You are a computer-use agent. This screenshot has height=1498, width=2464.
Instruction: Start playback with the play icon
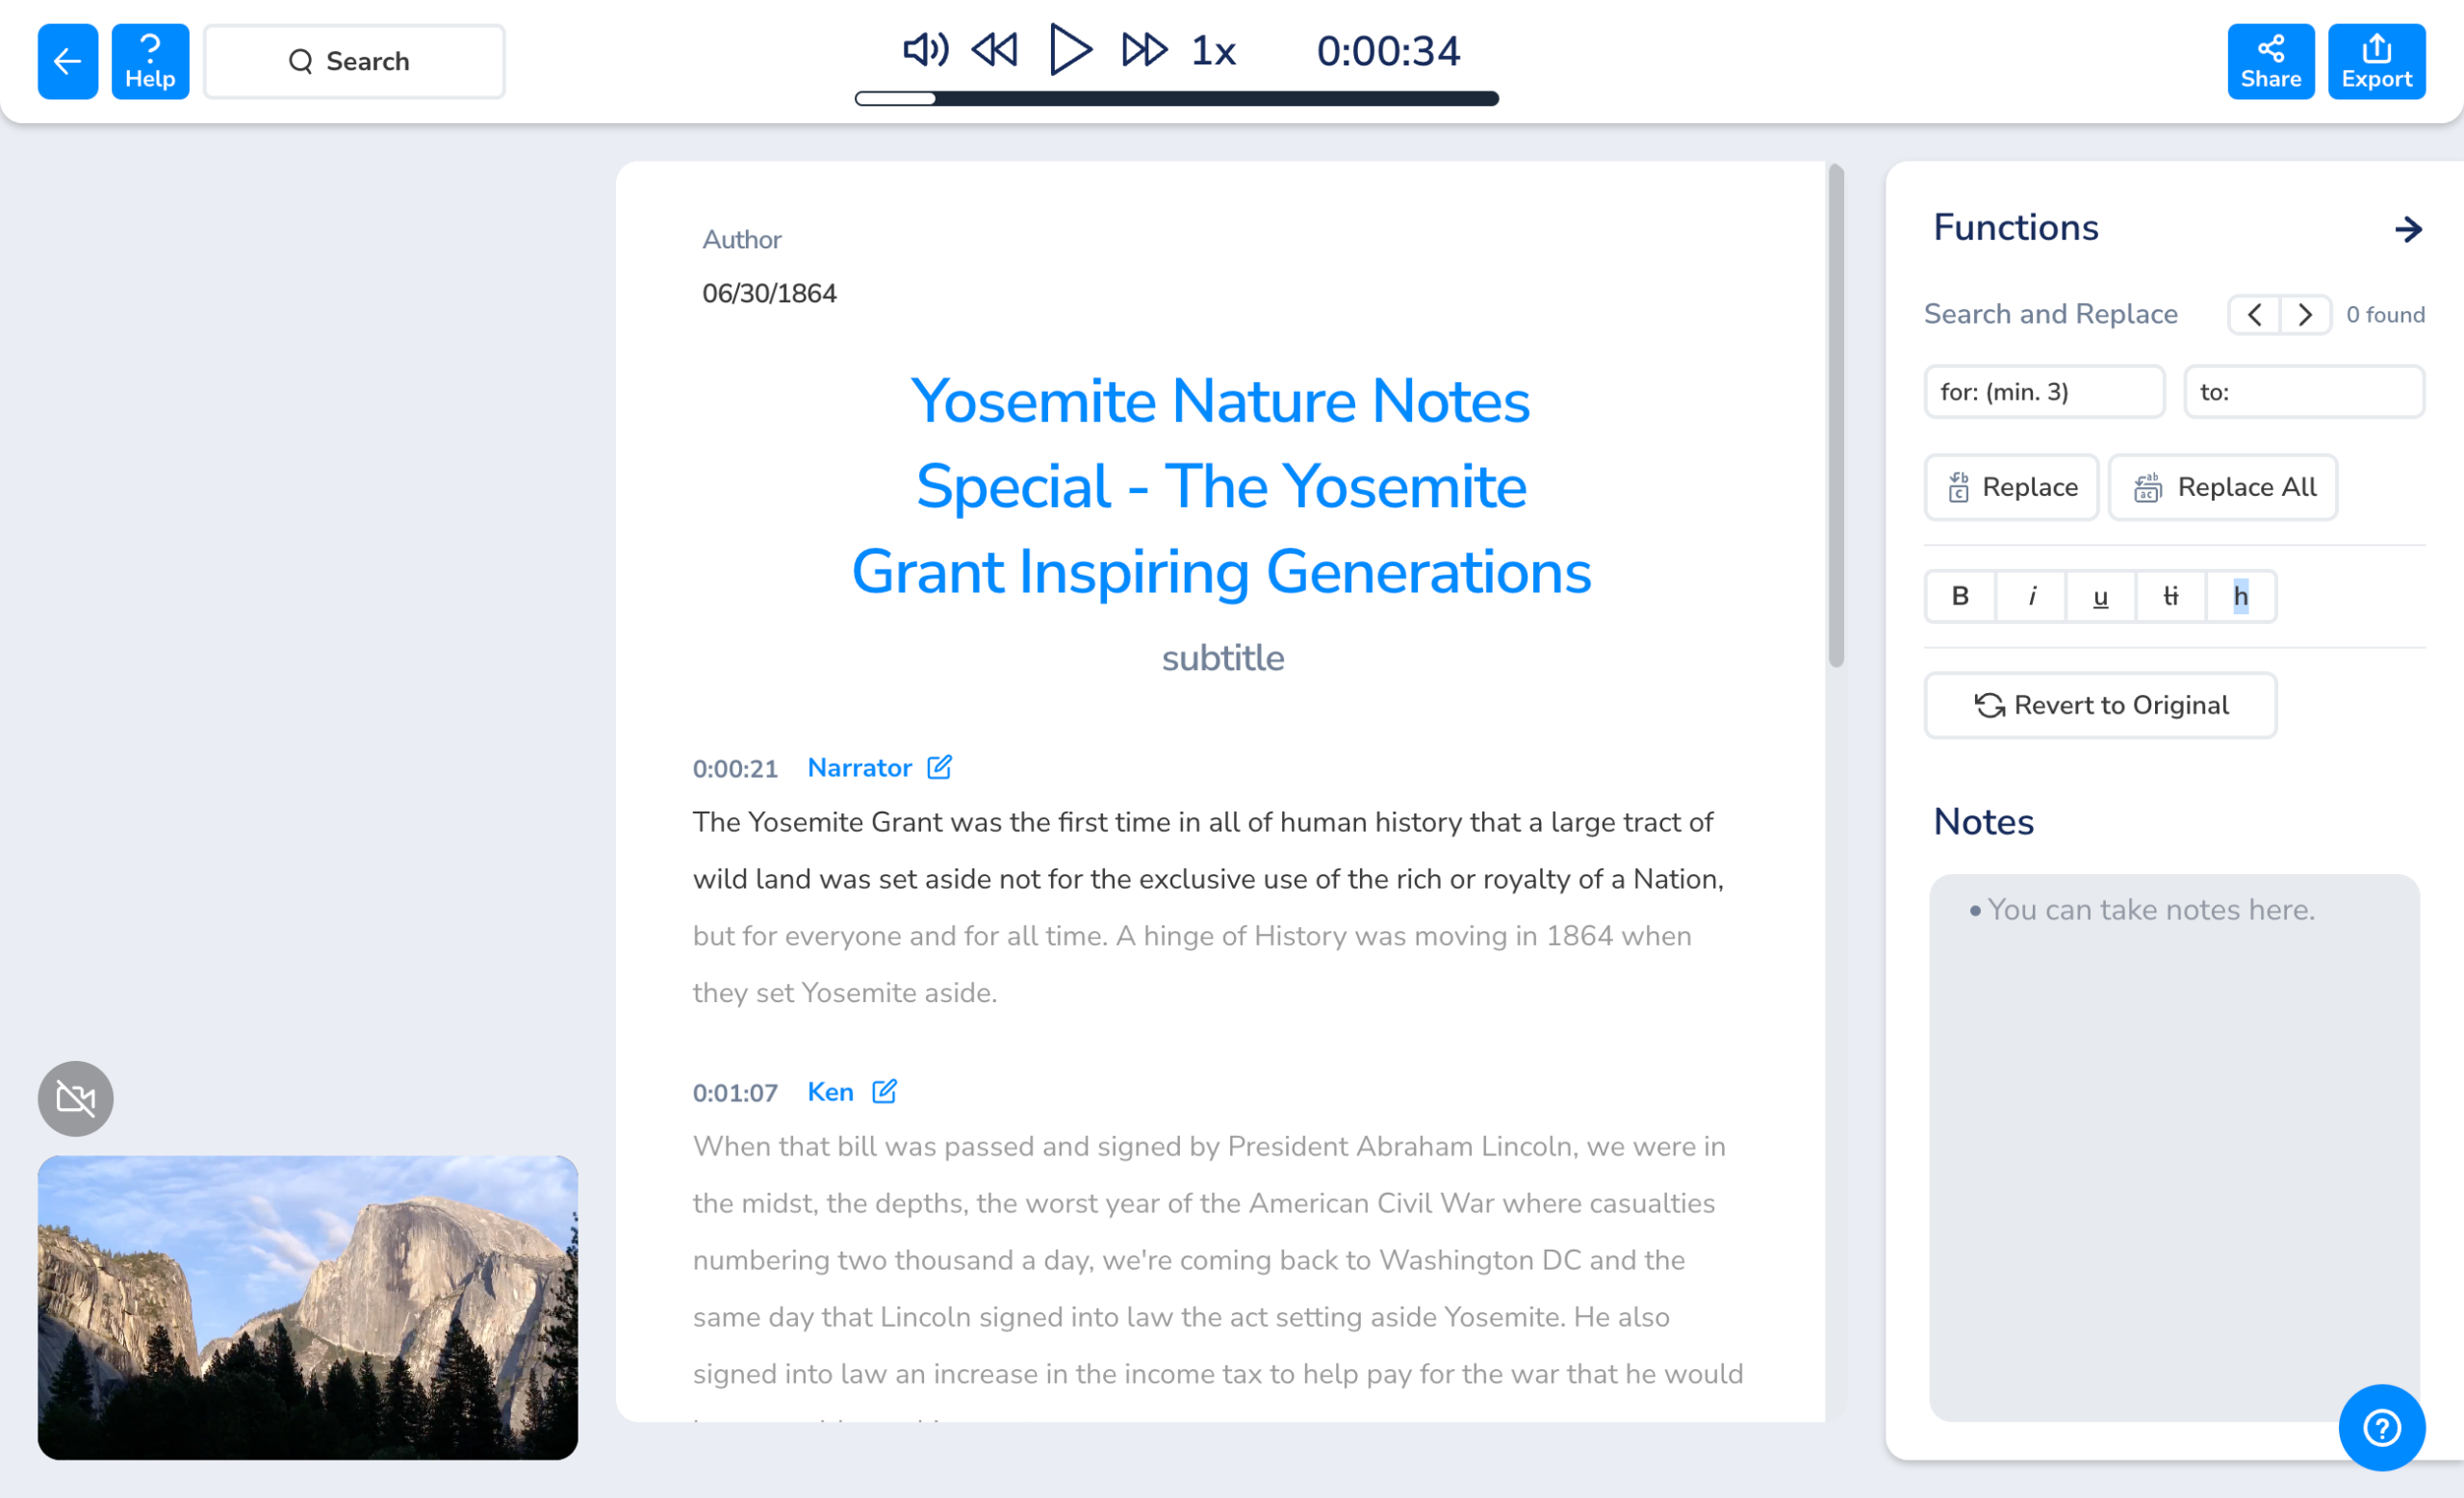1069,49
